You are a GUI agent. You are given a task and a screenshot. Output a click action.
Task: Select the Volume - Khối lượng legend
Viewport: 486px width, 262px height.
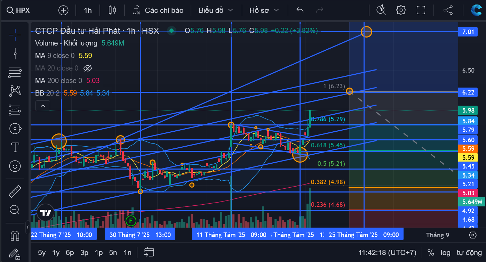[x=66, y=43]
